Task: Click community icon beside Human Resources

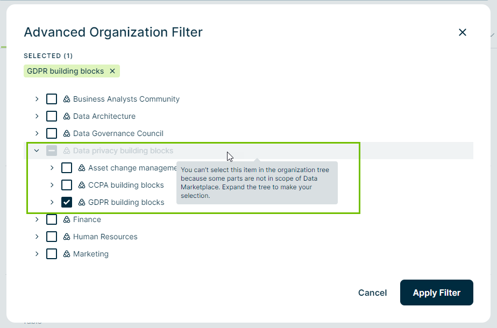Action: [67, 237]
